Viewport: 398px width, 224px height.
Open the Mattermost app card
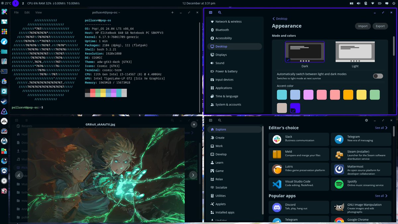[x=362, y=169]
